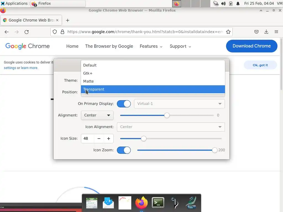This screenshot has height=212, width=283.
Task: Adjust the Icon Zoom slider
Action: pos(177,150)
